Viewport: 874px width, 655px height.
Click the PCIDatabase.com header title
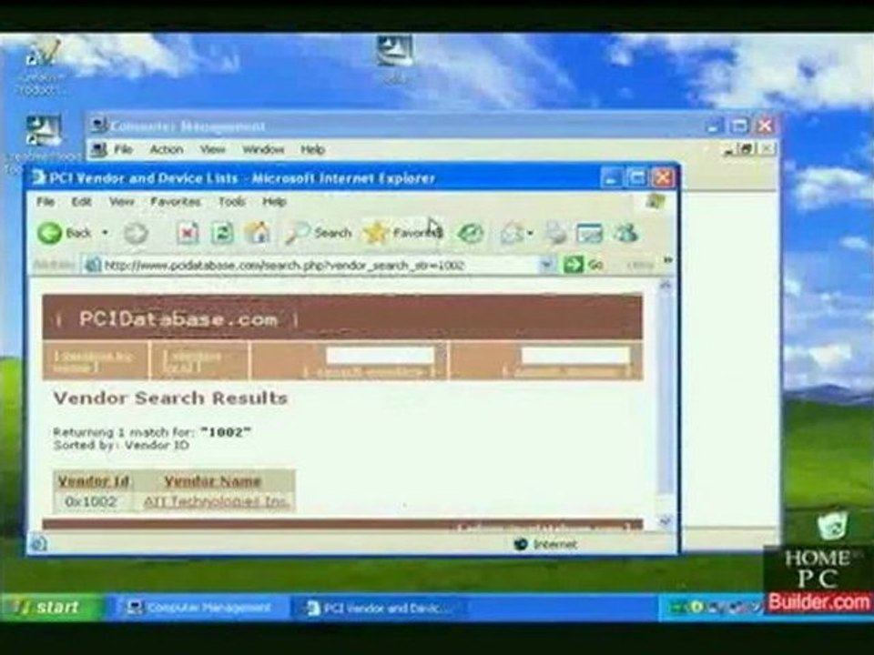[178, 319]
